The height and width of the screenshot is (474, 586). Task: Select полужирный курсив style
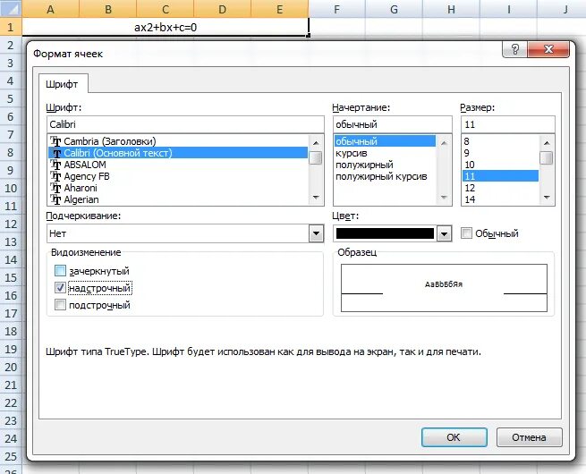pos(385,176)
